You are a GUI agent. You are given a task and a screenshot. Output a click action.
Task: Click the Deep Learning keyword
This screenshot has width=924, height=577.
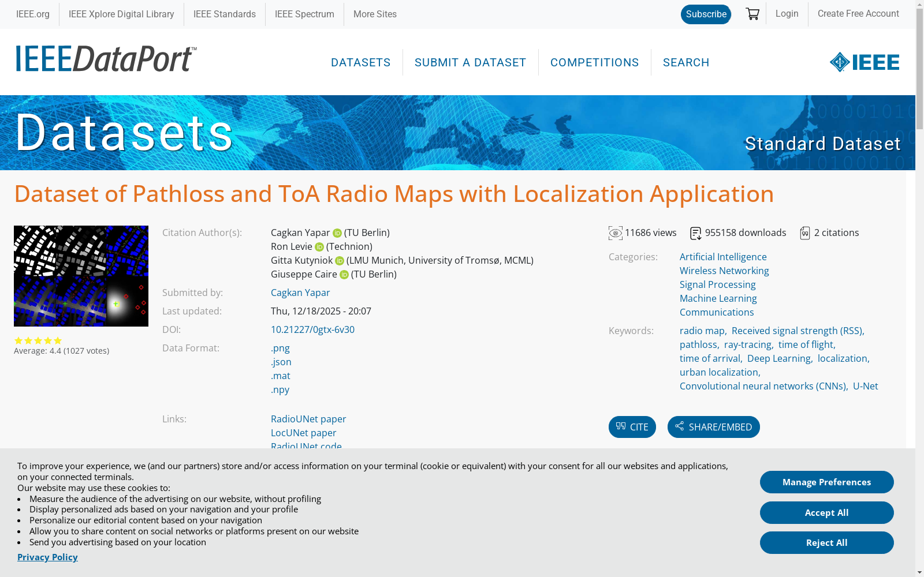tap(779, 358)
